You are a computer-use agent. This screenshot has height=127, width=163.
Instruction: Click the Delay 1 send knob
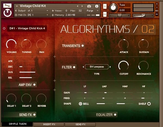11,98
